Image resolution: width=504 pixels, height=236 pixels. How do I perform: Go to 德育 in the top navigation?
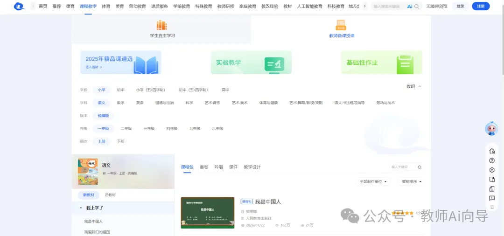click(70, 6)
